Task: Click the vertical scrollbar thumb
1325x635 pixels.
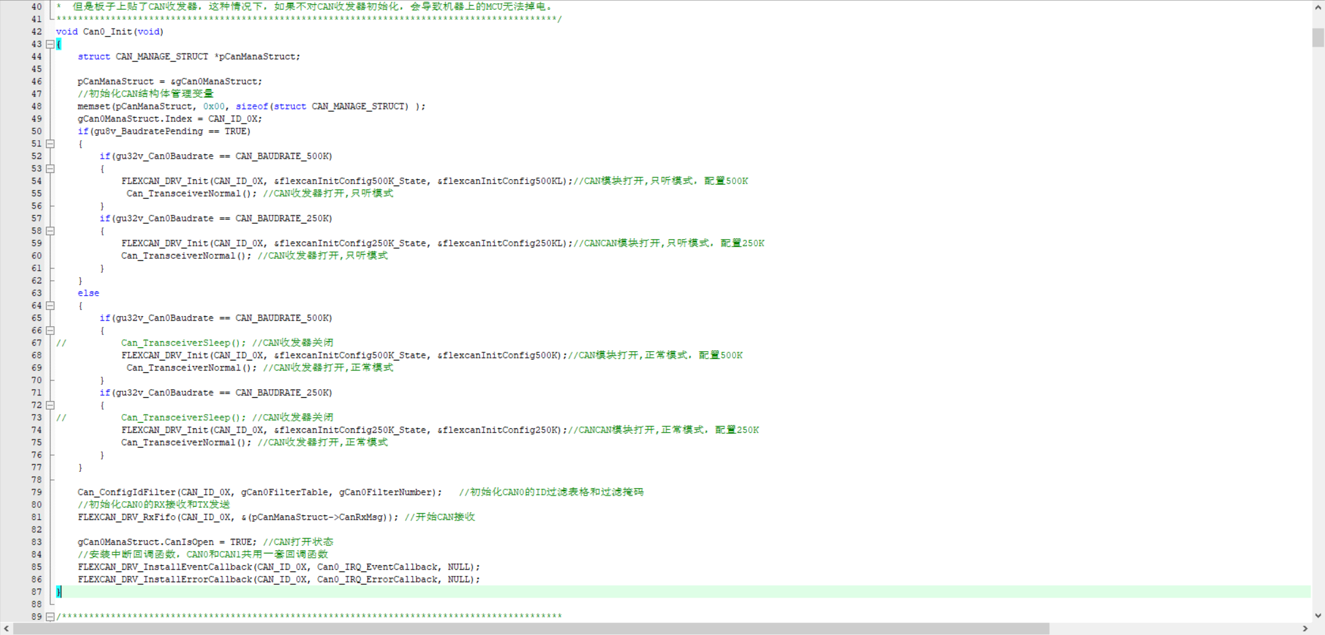Action: click(1318, 37)
